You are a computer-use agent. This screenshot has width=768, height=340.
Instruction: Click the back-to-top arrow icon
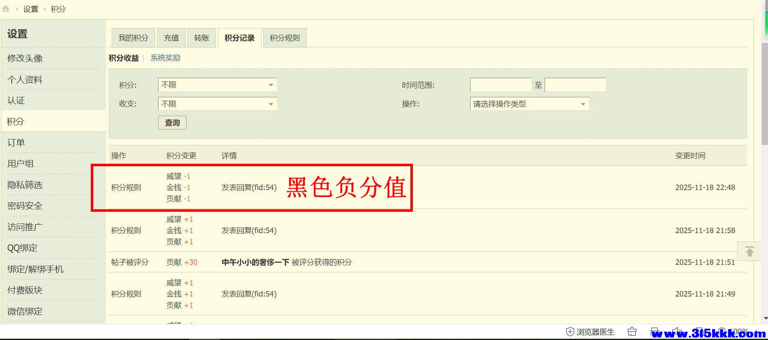749,251
